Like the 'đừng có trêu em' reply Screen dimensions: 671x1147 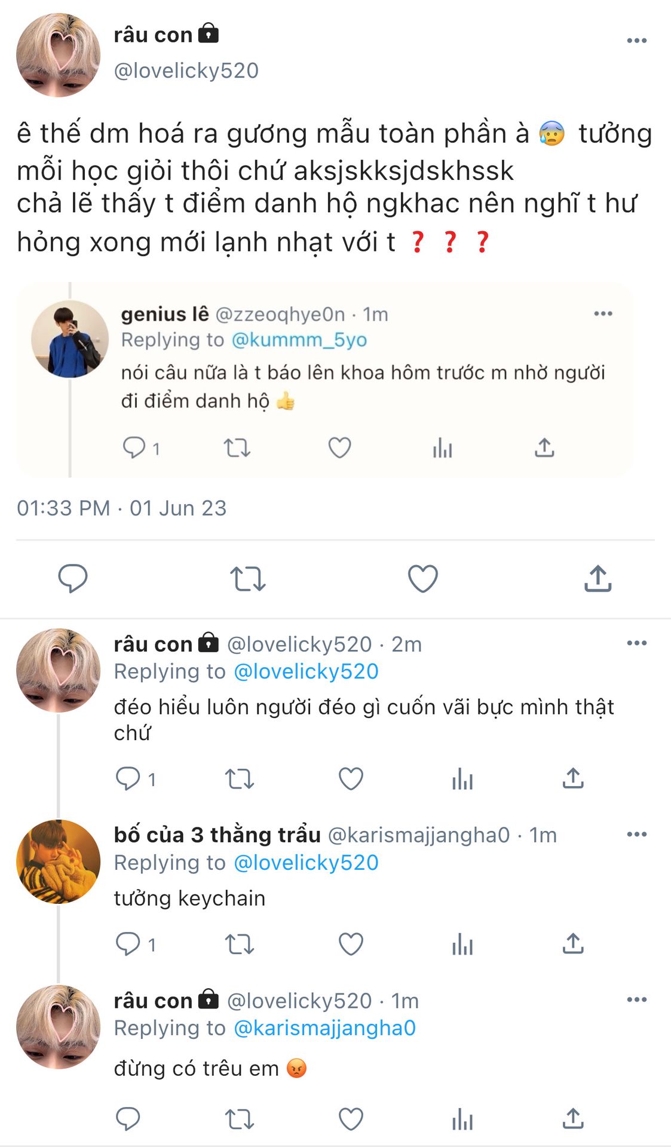[x=351, y=1119]
